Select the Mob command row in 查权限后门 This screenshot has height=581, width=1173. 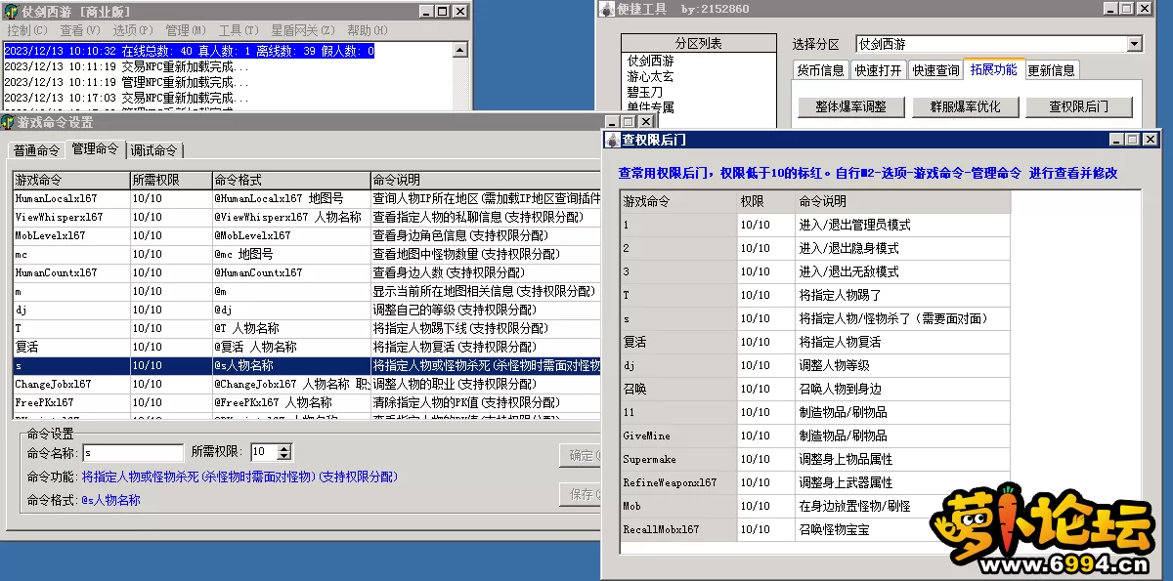point(815,506)
